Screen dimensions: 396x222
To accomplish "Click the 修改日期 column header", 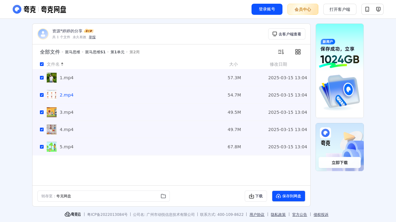I will point(278,64).
